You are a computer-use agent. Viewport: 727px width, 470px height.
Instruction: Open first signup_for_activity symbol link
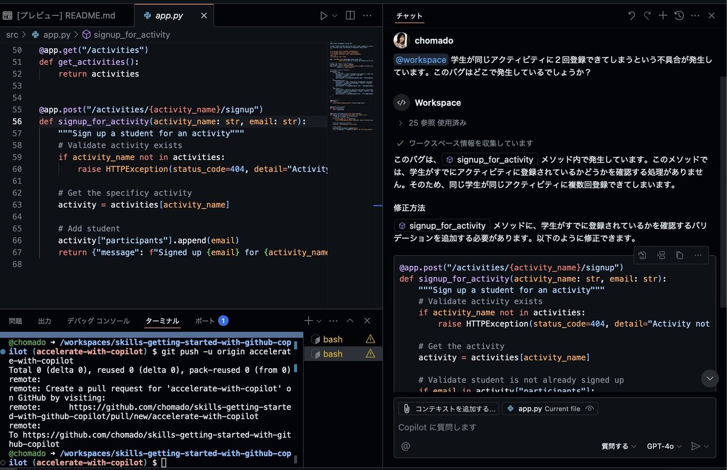[x=490, y=160]
